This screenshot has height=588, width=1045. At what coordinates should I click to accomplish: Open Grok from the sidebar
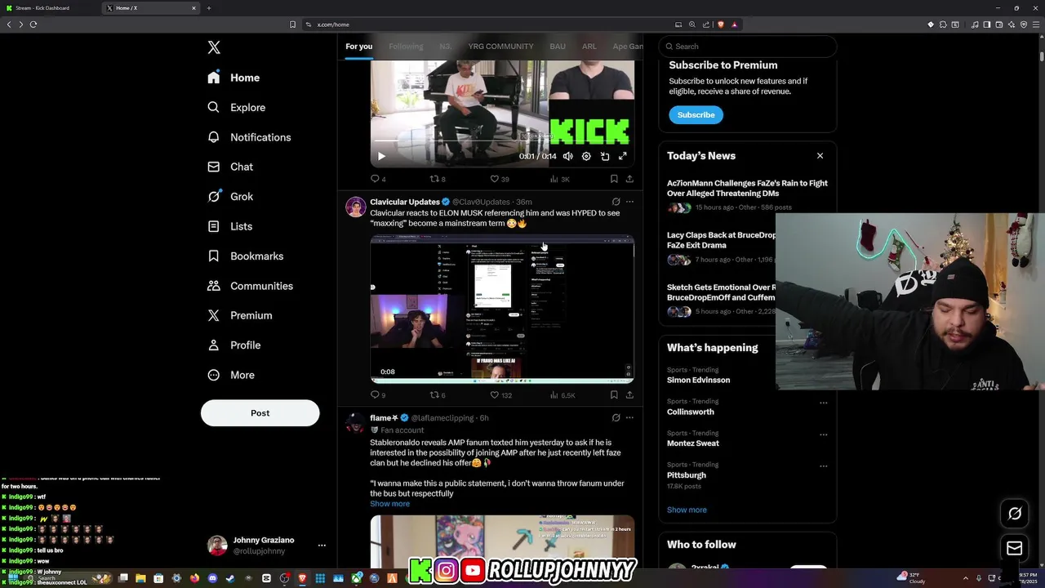[230, 196]
